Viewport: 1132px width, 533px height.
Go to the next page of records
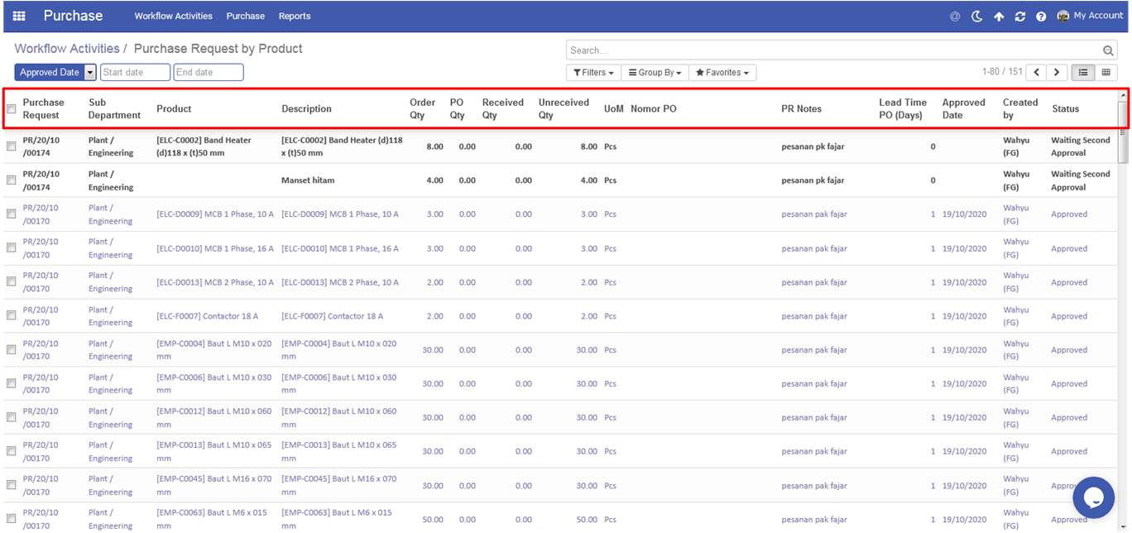tap(1057, 73)
